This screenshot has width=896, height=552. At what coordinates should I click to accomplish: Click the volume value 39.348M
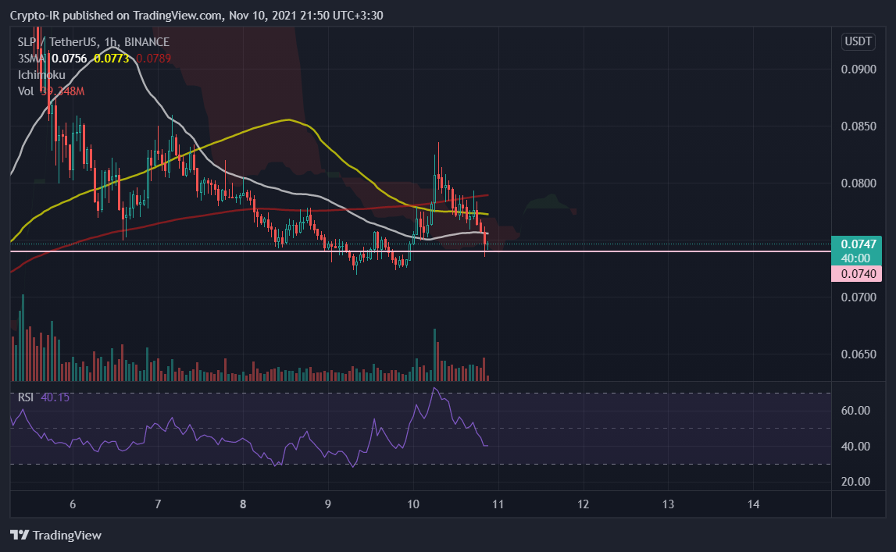coord(62,91)
